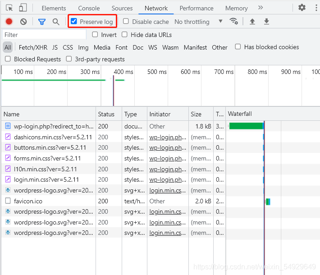Select the All request type filter
Image resolution: width=320 pixels, height=275 pixels.
(8, 47)
